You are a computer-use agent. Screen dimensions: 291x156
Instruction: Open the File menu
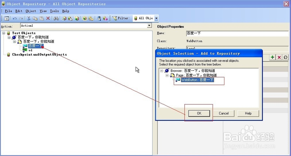coord(8,11)
